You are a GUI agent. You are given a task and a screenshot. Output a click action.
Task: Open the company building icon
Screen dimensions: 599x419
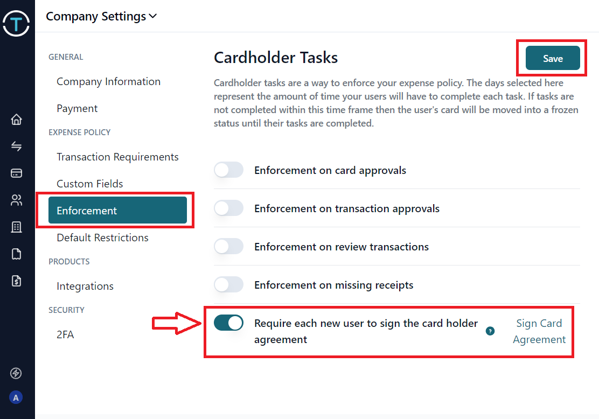pos(16,227)
